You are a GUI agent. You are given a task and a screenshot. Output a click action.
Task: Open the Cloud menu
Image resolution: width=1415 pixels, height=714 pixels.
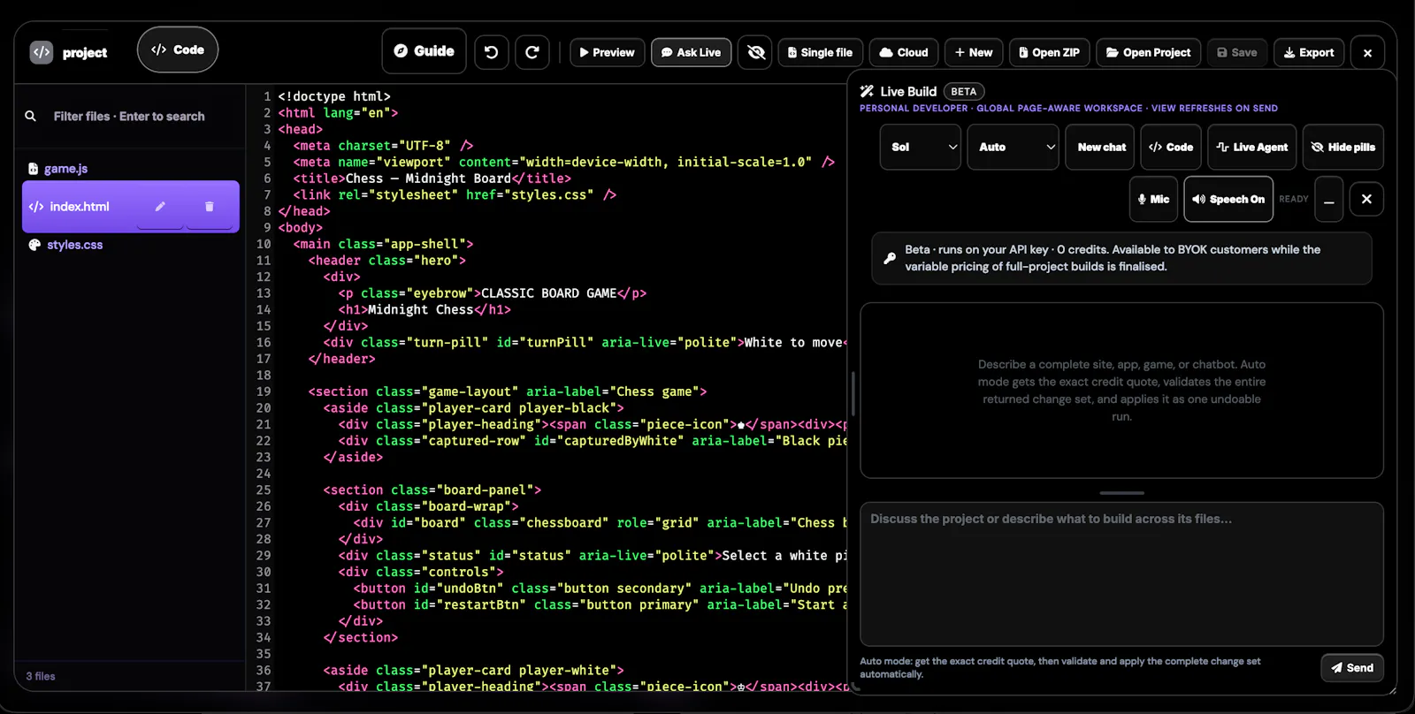pos(904,52)
